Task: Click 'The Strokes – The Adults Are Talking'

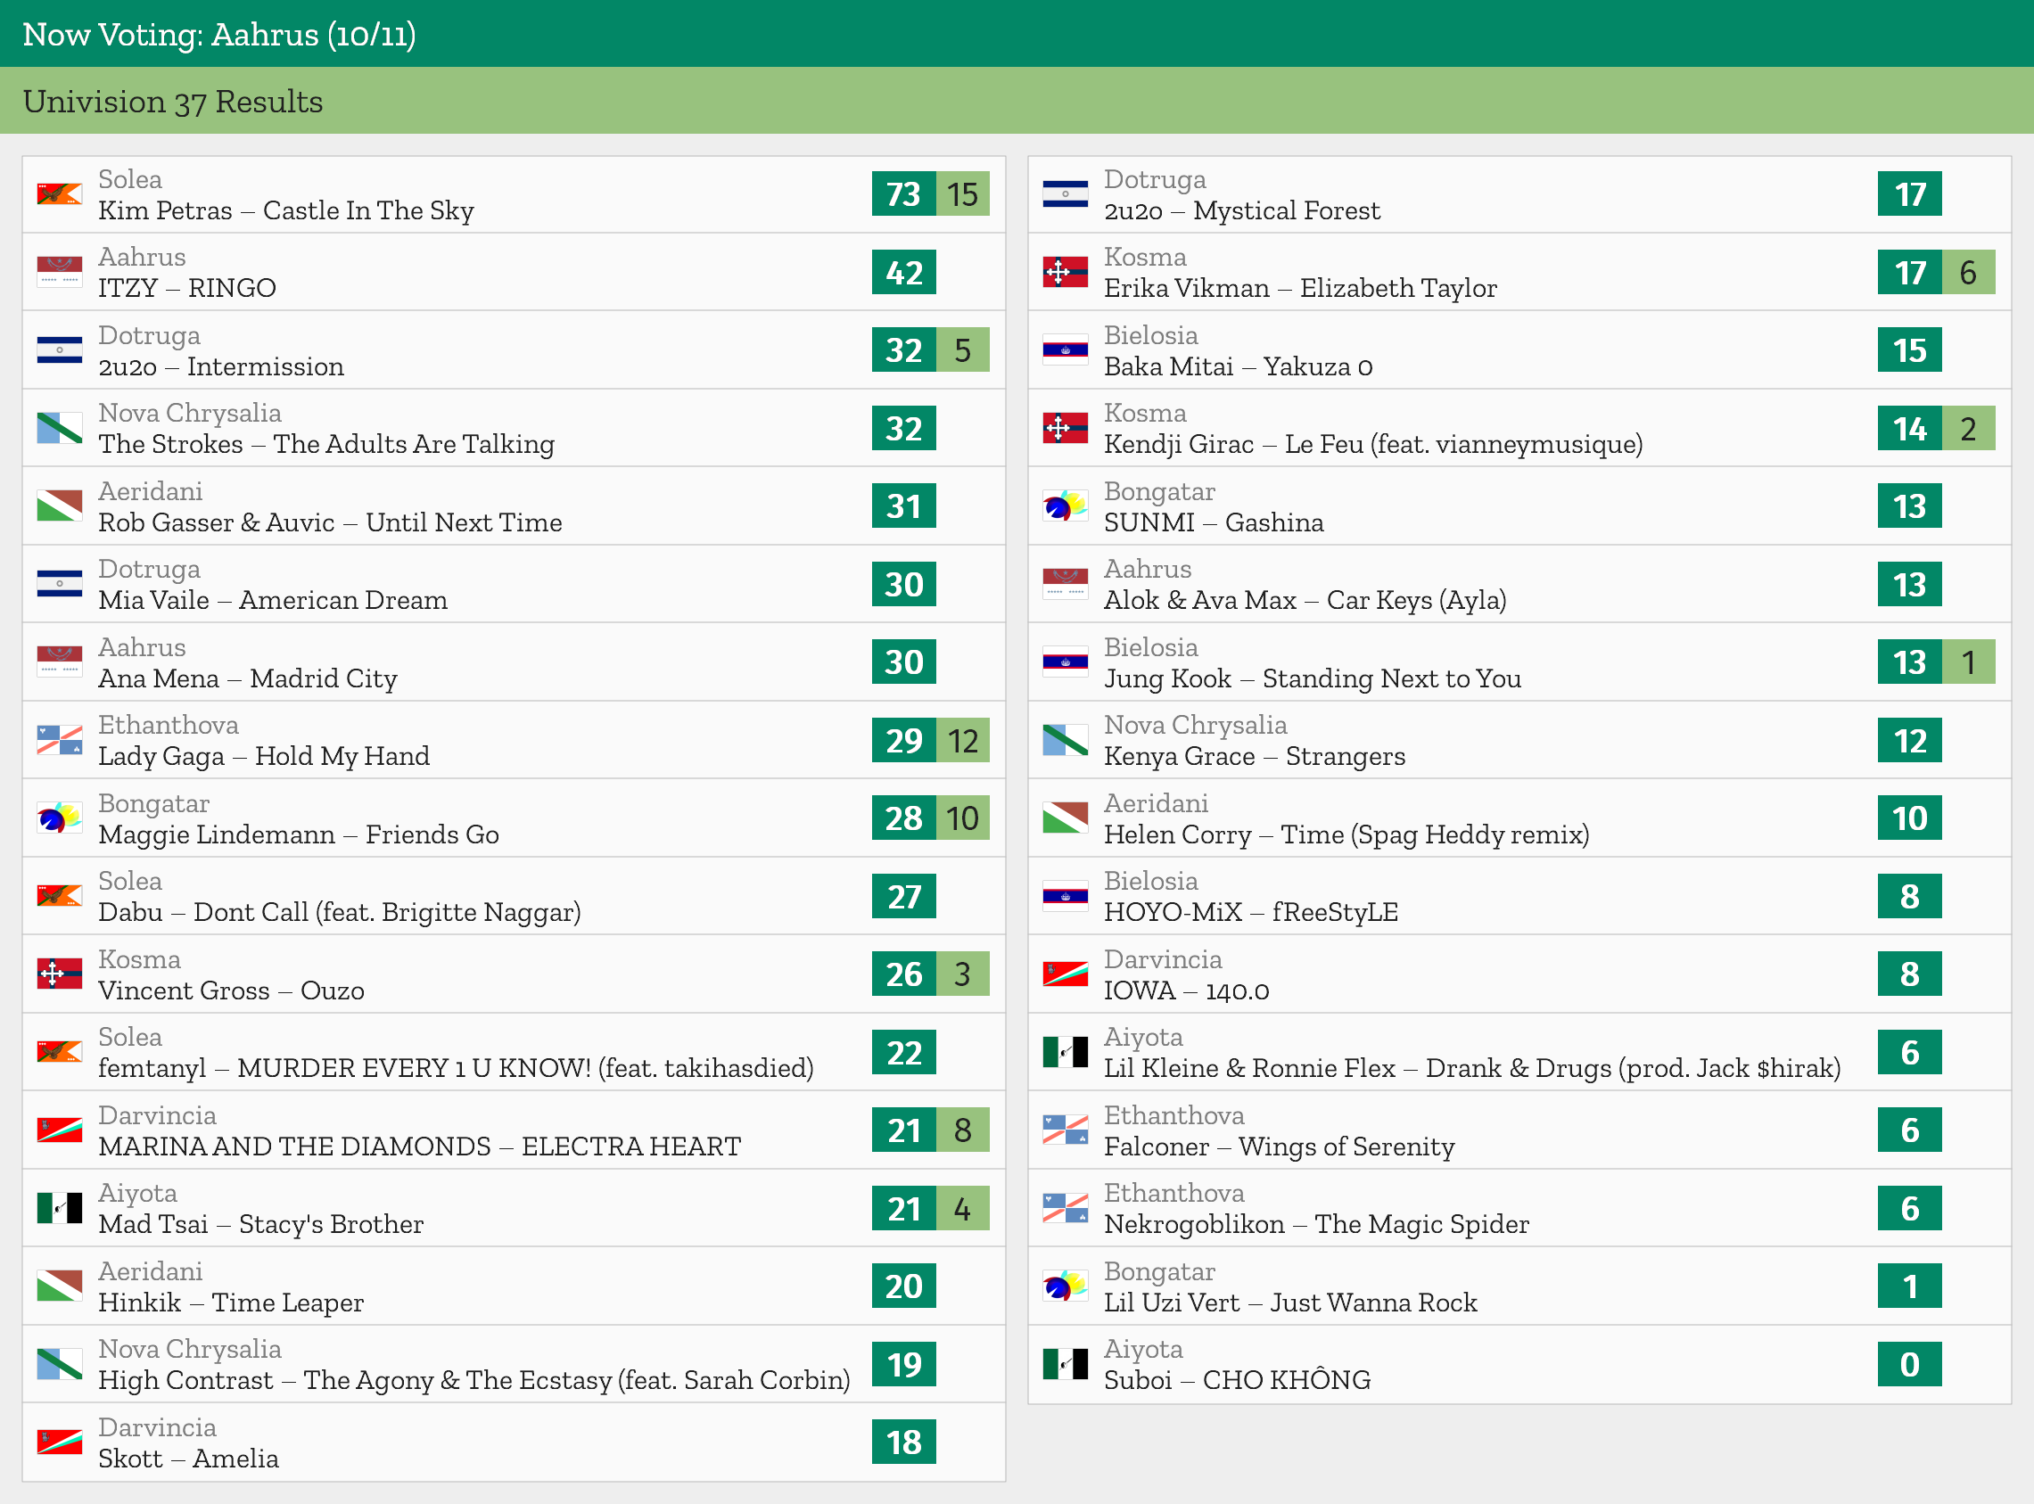Action: pyautogui.click(x=326, y=444)
